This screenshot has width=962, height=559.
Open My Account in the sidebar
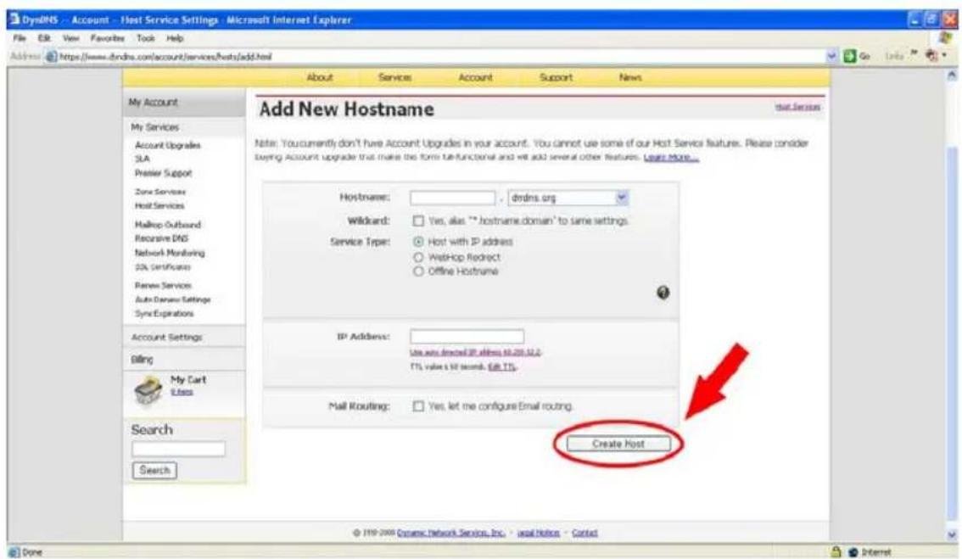[154, 102]
